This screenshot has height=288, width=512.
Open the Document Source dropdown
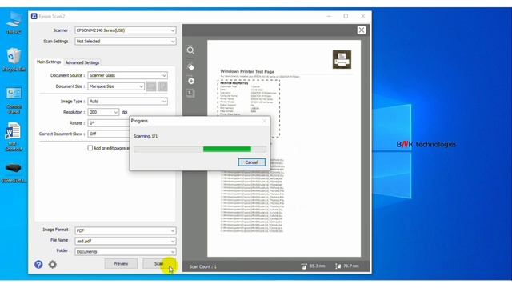click(128, 75)
